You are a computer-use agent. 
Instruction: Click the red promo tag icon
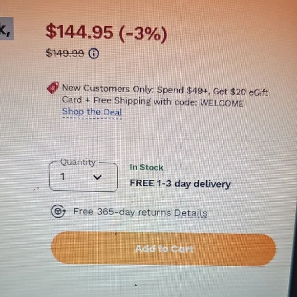pos(53,88)
